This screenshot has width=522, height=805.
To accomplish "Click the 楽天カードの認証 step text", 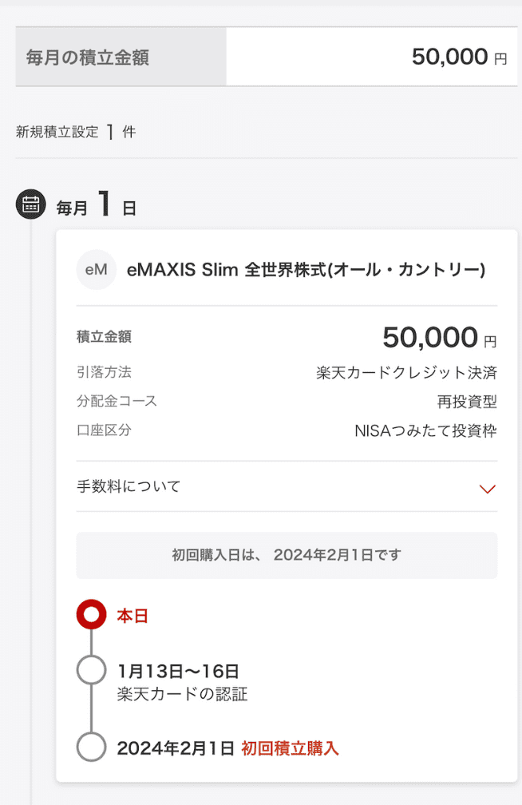I will [x=182, y=694].
